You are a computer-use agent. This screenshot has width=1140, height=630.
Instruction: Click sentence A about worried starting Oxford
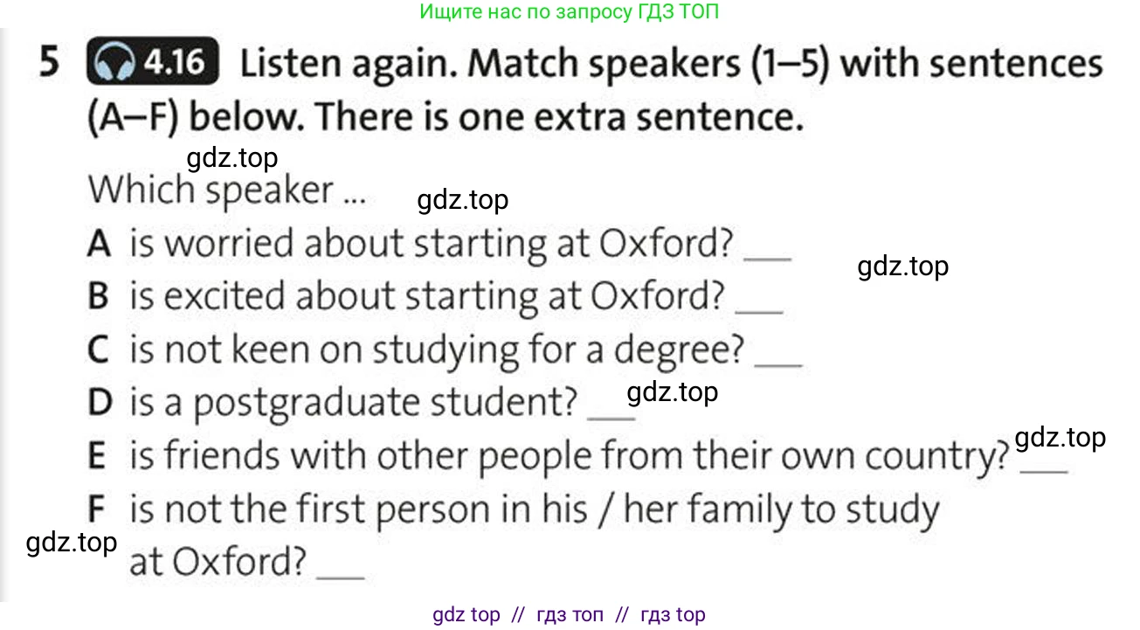tap(410, 244)
